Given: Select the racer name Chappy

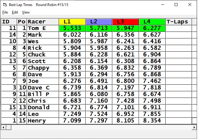Looking at the screenshot, I should pos(43,68).
